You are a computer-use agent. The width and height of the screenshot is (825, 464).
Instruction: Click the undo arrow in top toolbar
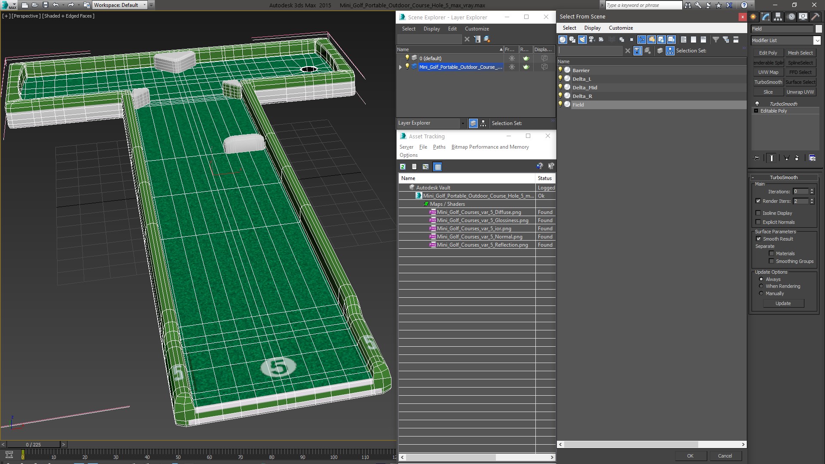[x=56, y=5]
